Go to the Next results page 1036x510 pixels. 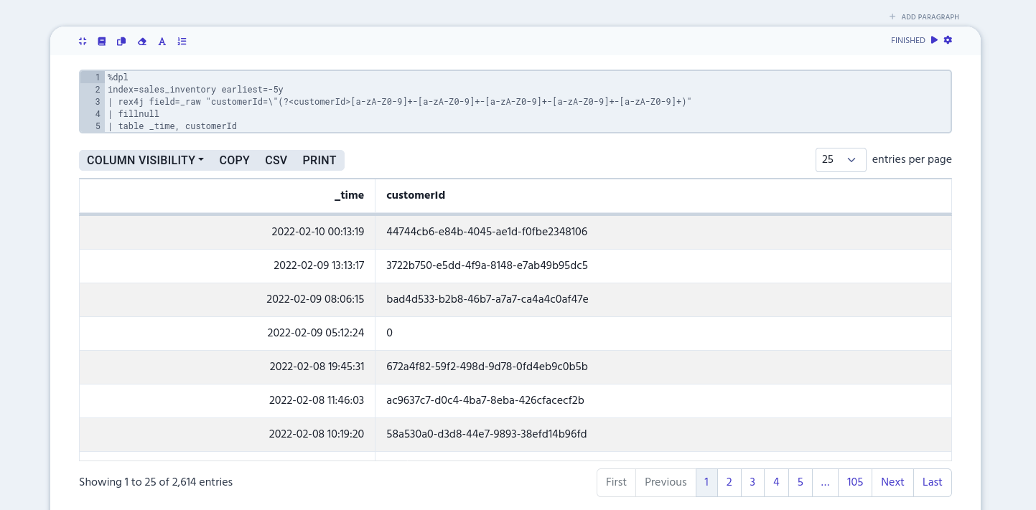[892, 482]
